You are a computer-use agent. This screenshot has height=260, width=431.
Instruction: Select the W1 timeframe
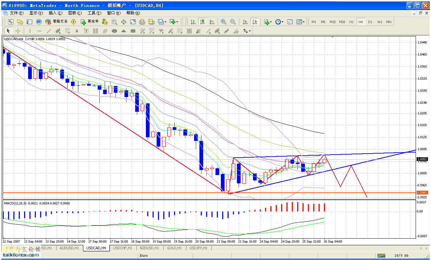coord(380,22)
